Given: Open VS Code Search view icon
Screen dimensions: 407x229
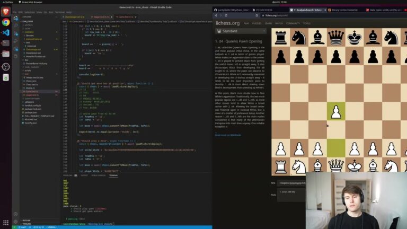Looking at the screenshot, I should (16, 25).
